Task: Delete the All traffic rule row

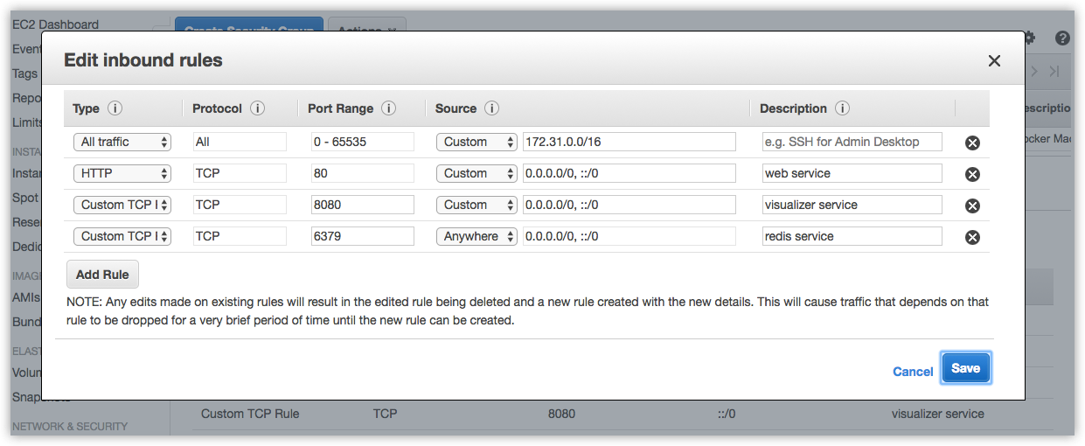Action: click(x=971, y=143)
